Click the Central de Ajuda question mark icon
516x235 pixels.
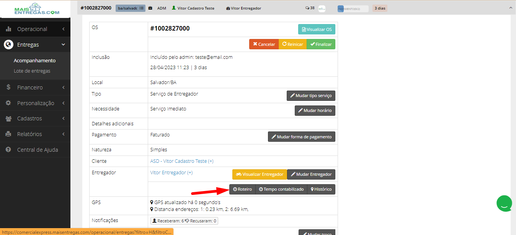tap(8, 150)
